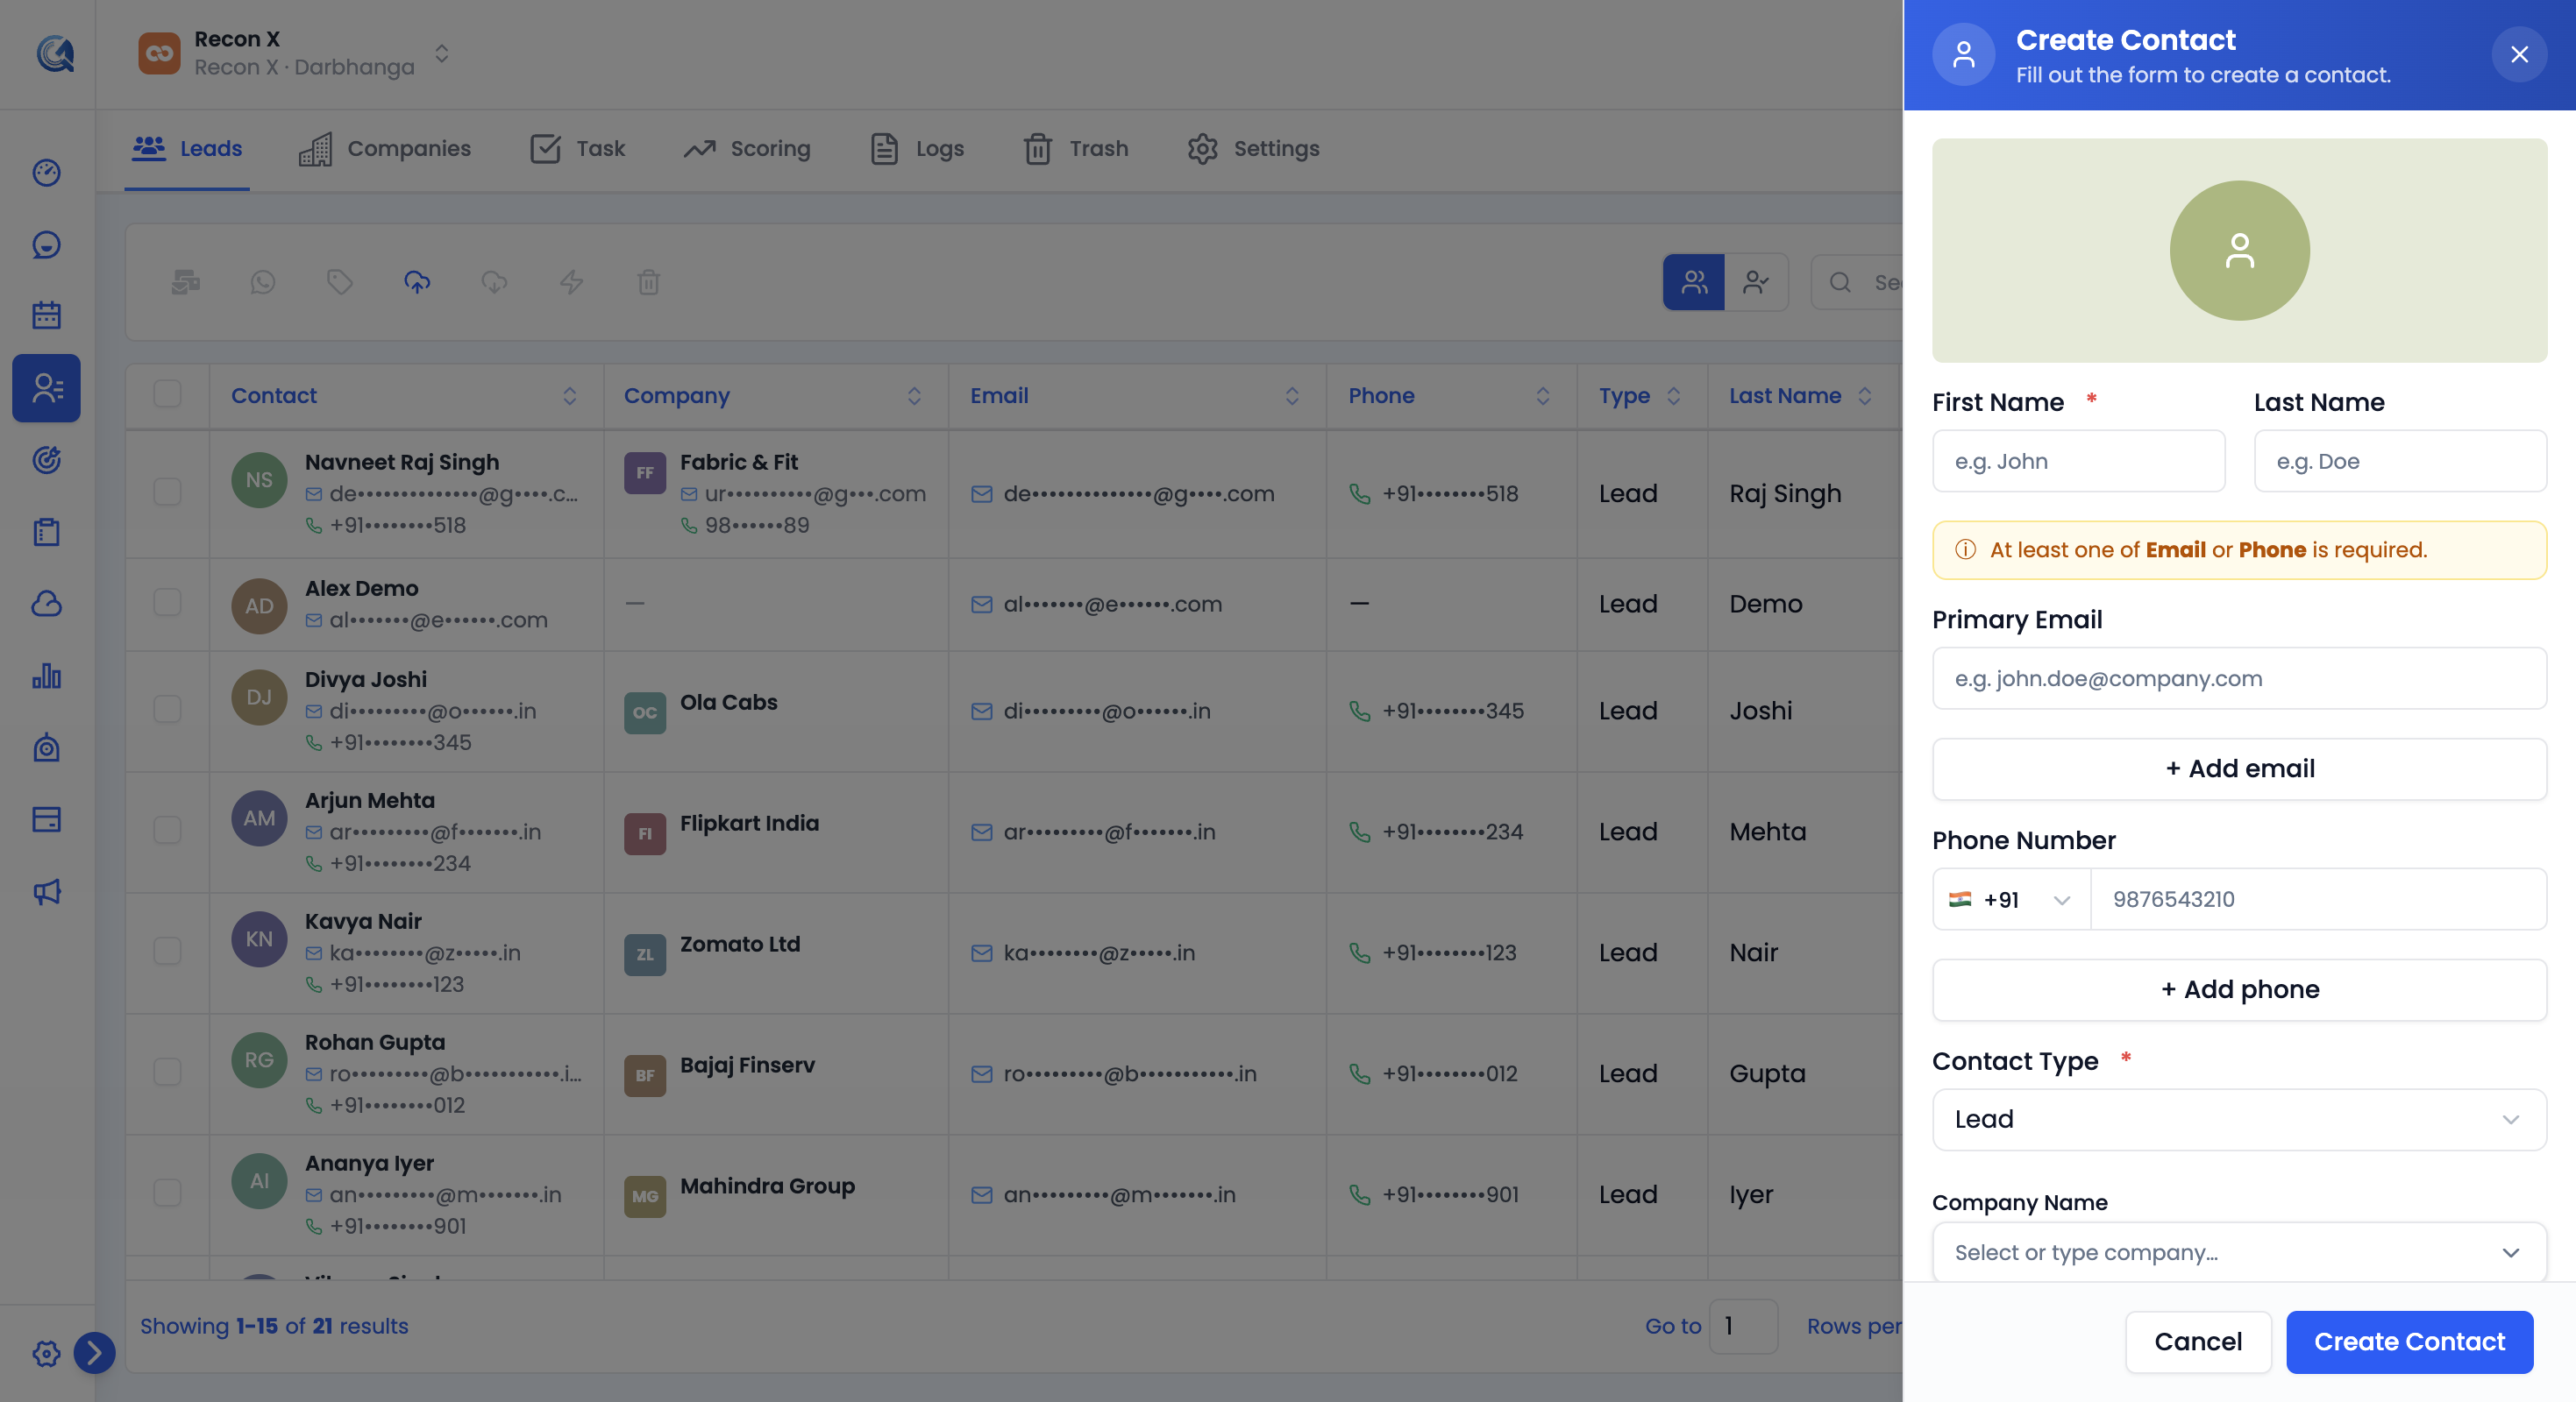This screenshot has height=1402, width=2576.
Task: Switch to the all contacts group view icon
Action: 1694,283
